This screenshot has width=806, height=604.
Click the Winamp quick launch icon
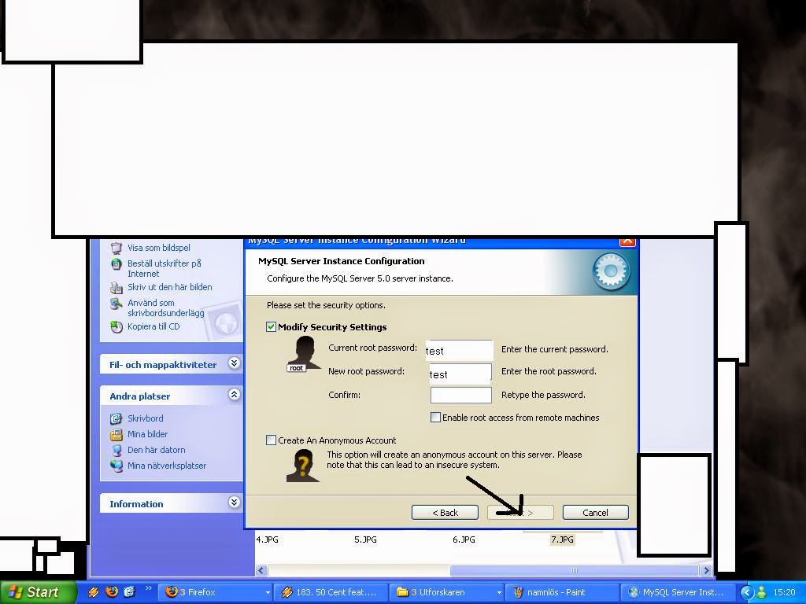(x=93, y=592)
